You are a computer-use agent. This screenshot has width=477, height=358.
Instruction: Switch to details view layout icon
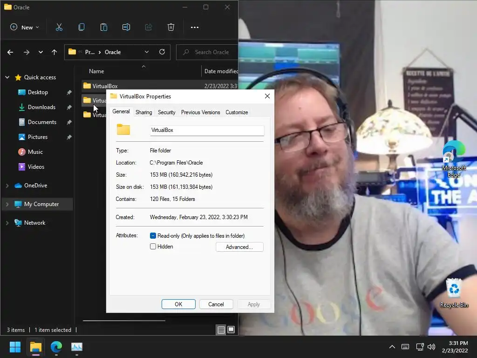tap(221, 330)
